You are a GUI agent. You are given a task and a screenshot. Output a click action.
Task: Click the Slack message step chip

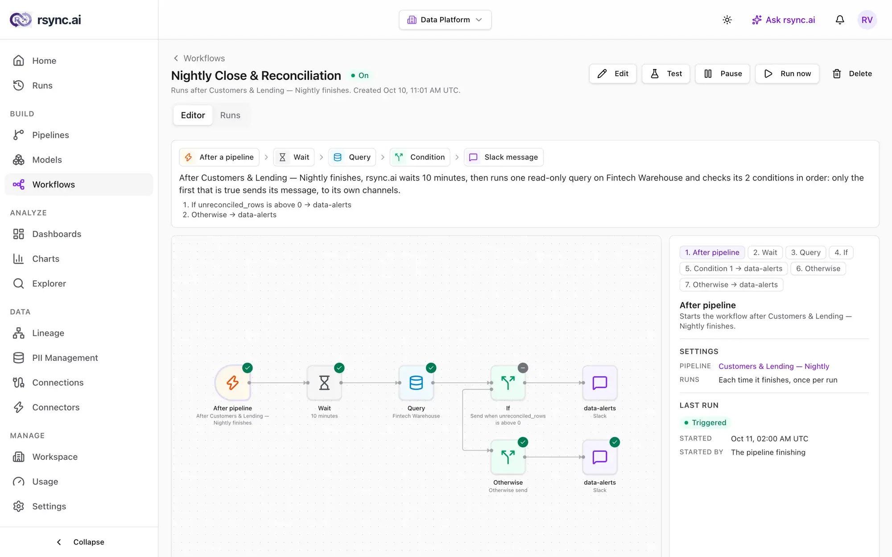504,157
